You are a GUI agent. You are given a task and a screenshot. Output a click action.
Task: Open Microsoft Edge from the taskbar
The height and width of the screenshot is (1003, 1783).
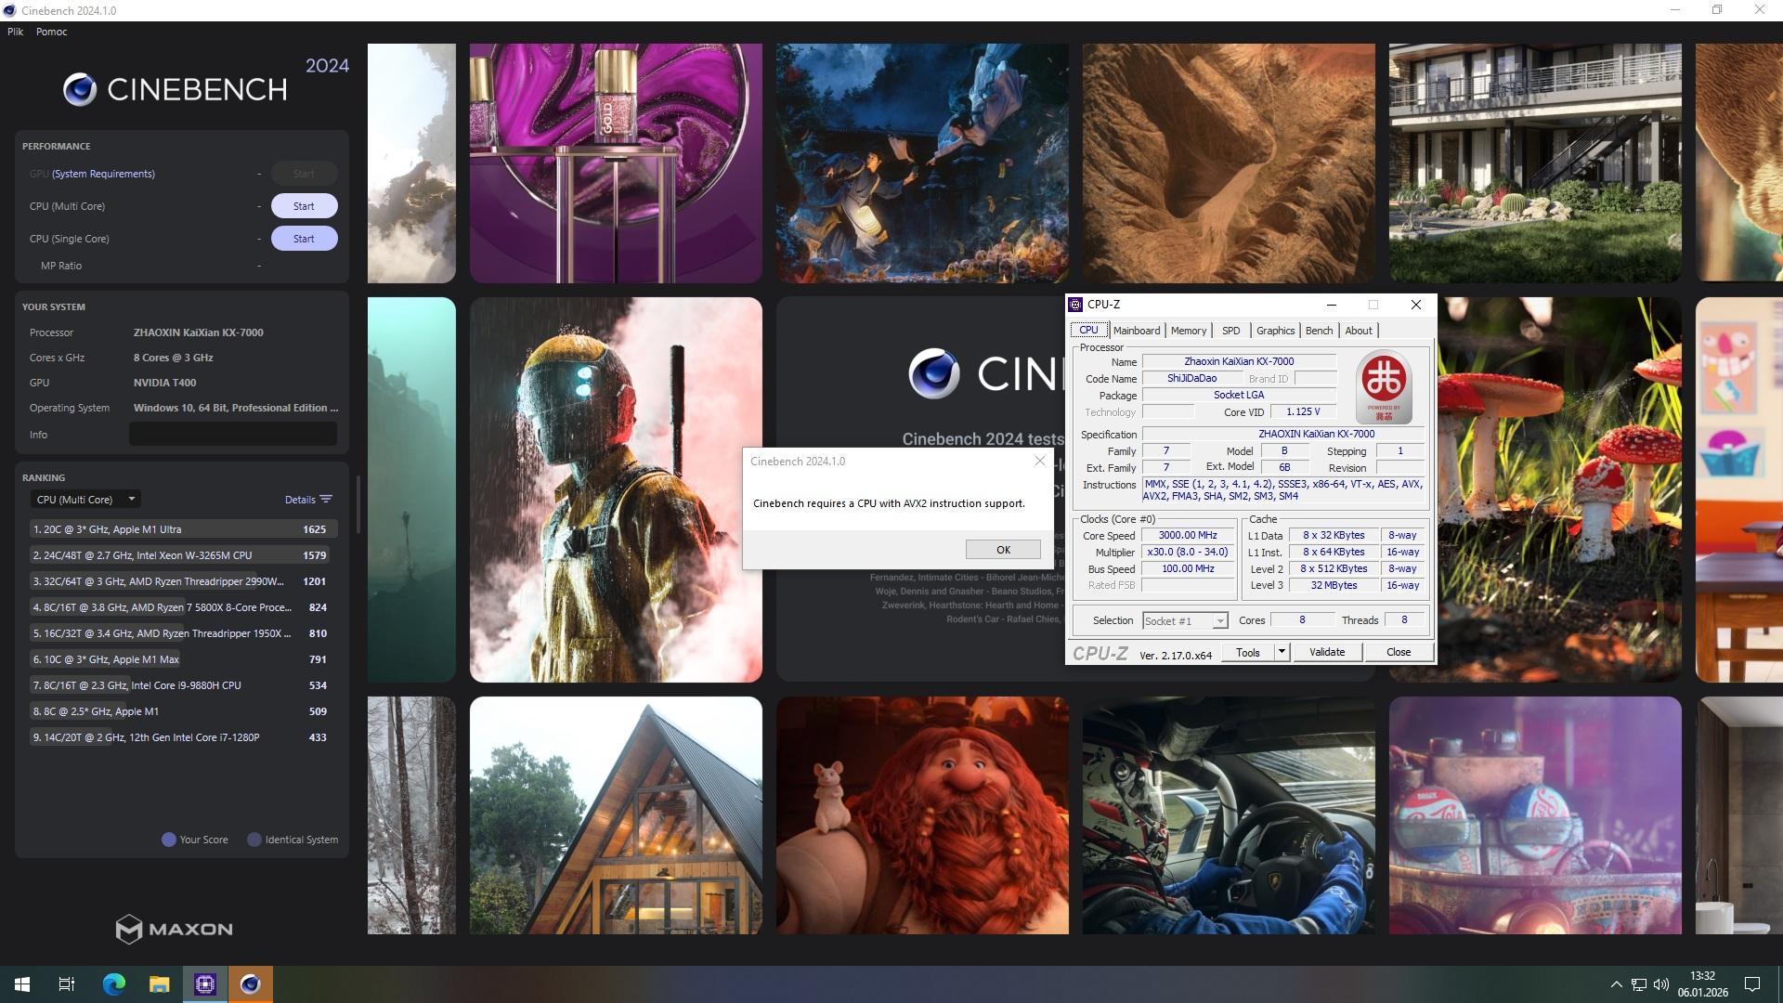click(x=113, y=984)
